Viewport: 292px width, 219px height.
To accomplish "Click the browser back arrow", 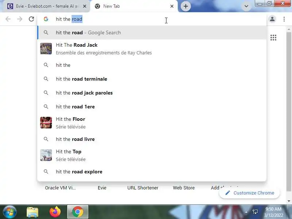I will coord(8,19).
